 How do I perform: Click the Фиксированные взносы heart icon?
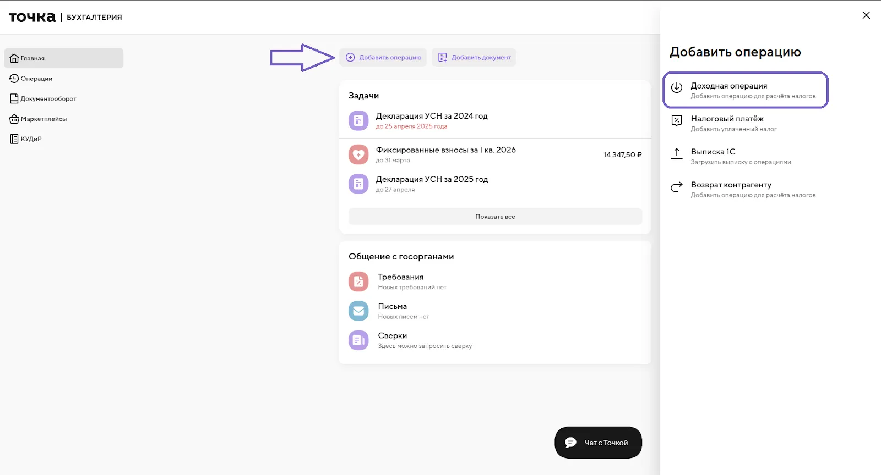pyautogui.click(x=358, y=154)
